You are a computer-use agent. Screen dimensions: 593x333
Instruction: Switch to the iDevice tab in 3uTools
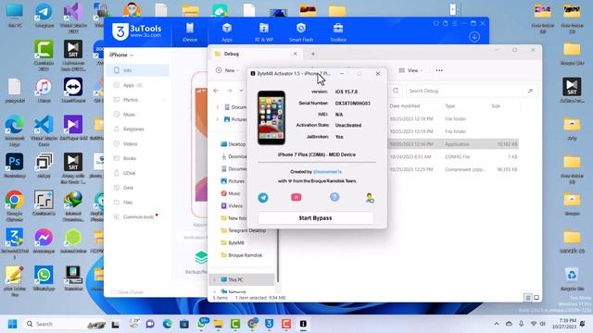coord(190,32)
